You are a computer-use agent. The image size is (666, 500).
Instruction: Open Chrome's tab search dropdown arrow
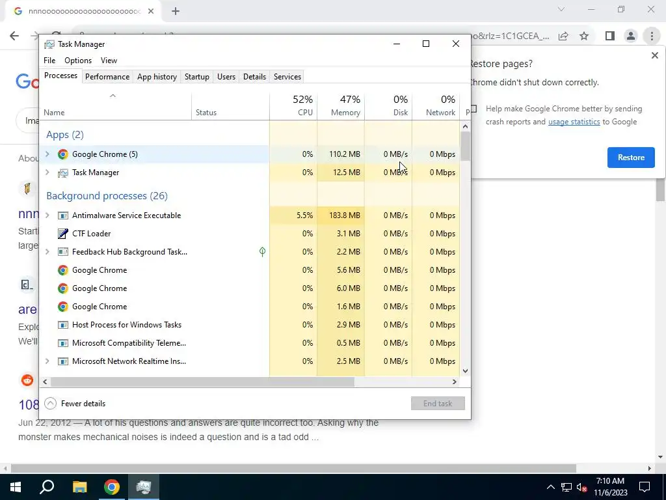pyautogui.click(x=561, y=9)
